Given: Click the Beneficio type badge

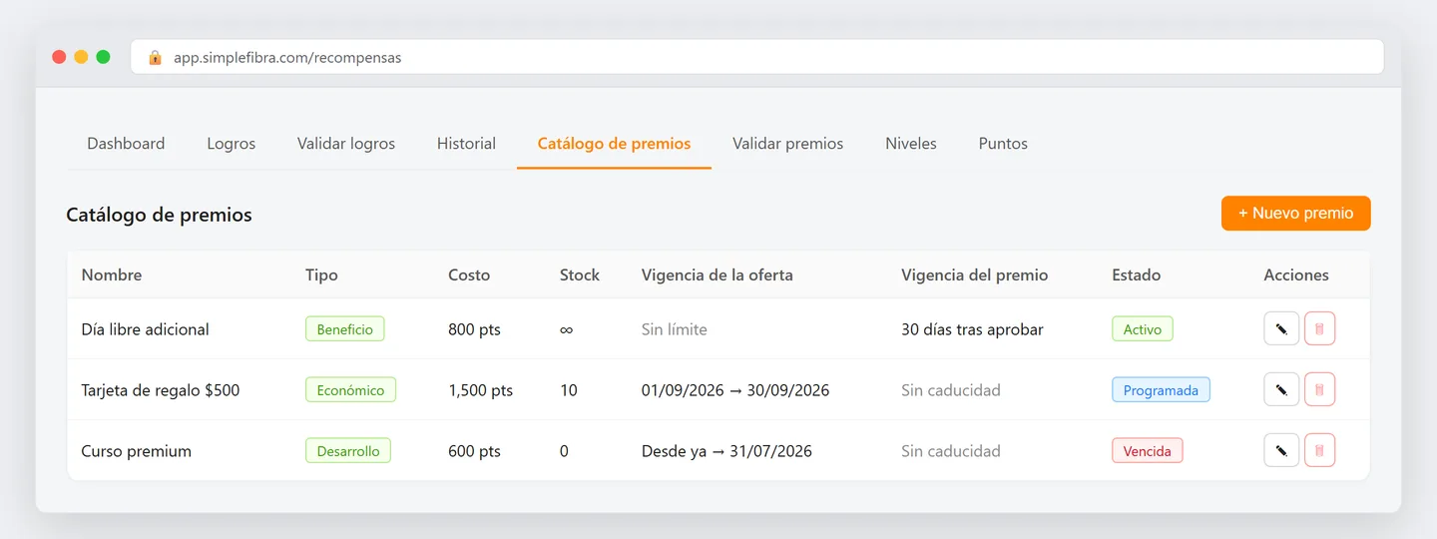Looking at the screenshot, I should pos(345,329).
